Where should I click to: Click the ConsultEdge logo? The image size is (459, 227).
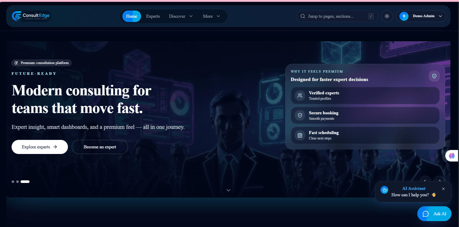coord(31,16)
